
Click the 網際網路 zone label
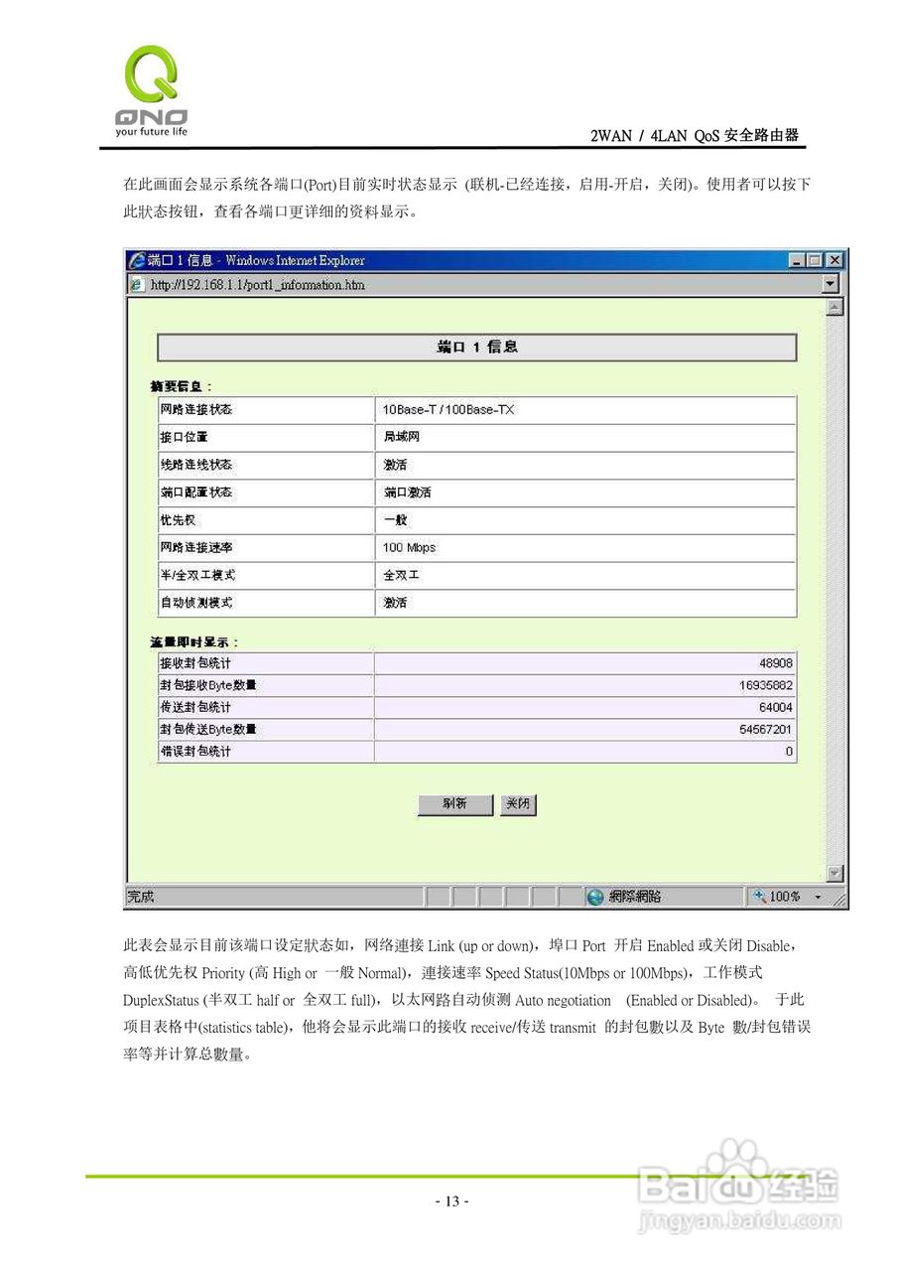pyautogui.click(x=635, y=897)
